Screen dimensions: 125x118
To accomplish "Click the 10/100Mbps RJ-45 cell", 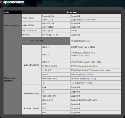I will click(x=56, y=35).
